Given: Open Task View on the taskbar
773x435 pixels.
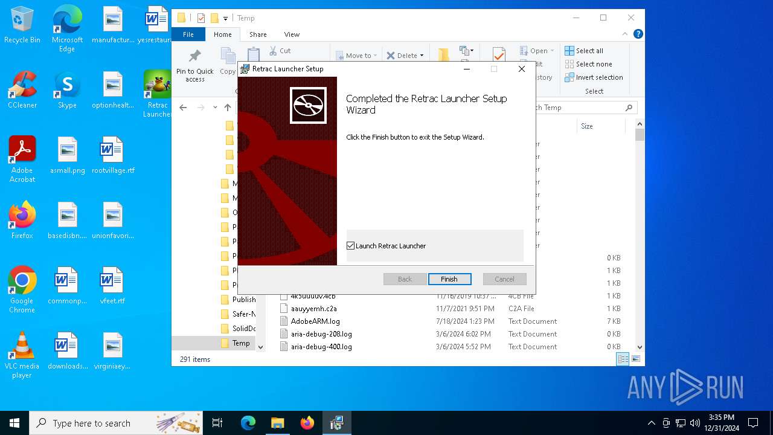Looking at the screenshot, I should [217, 423].
